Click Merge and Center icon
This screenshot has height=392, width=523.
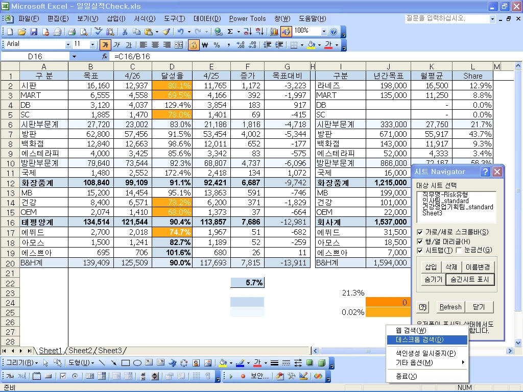pyautogui.click(x=179, y=45)
